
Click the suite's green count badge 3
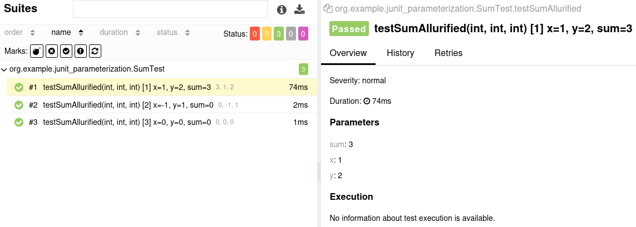[303, 69]
